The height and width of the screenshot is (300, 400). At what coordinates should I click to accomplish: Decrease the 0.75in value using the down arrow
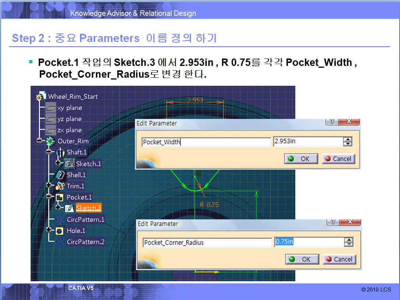tap(348, 244)
